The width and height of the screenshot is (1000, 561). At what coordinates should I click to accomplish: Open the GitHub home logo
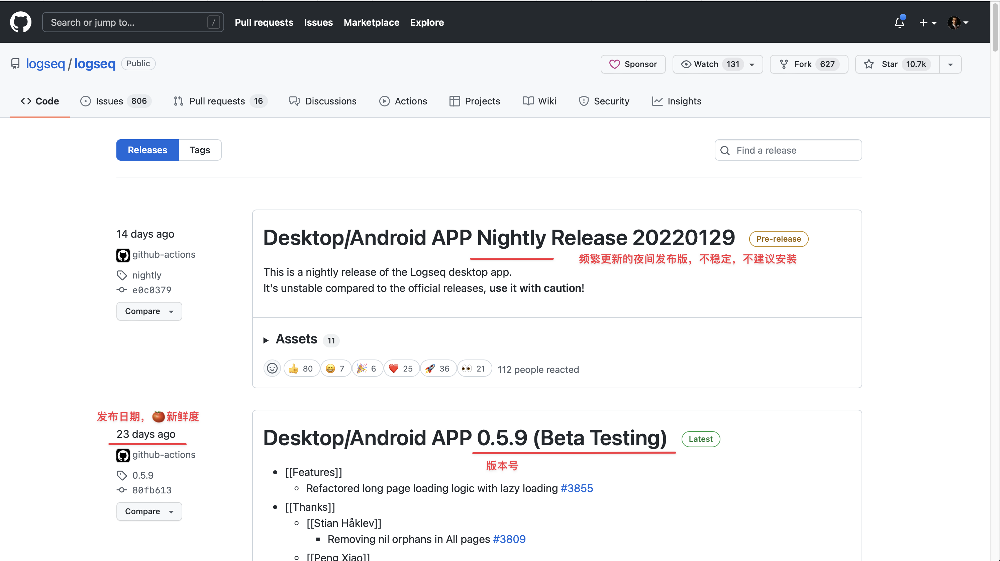click(x=21, y=22)
